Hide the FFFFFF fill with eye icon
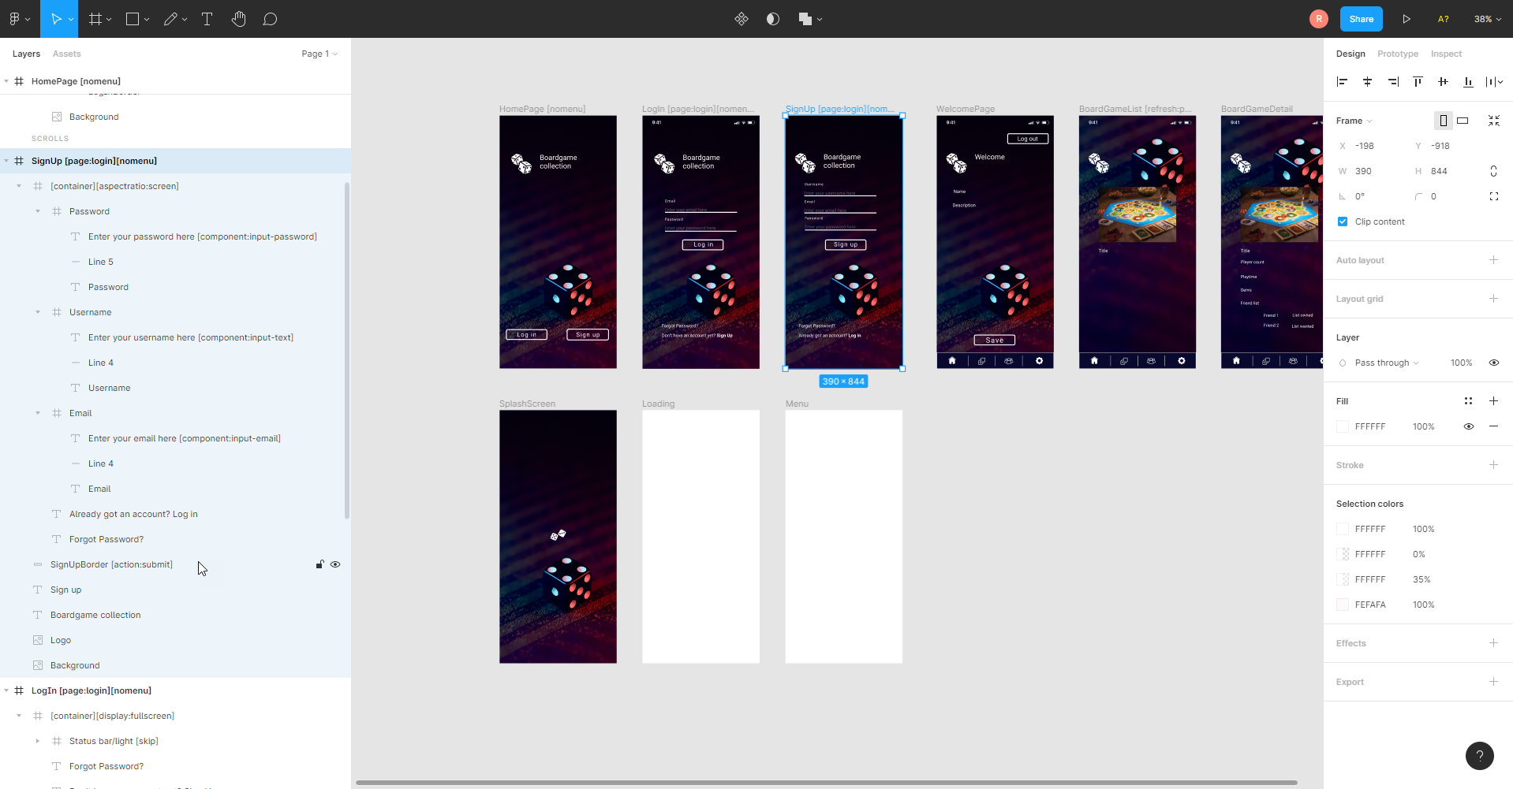This screenshot has height=789, width=1513. point(1469,426)
